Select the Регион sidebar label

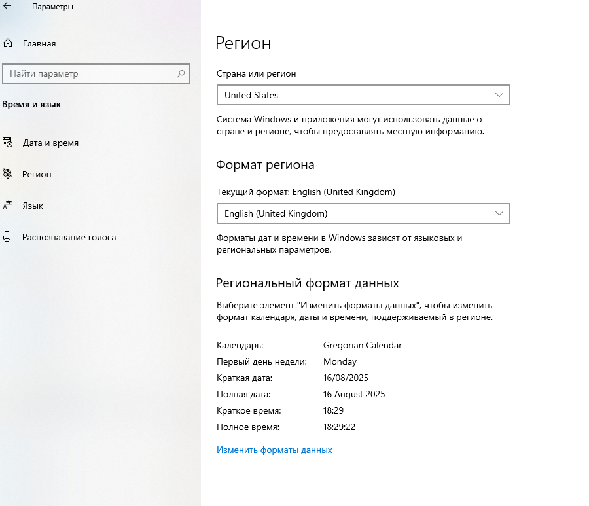(37, 174)
